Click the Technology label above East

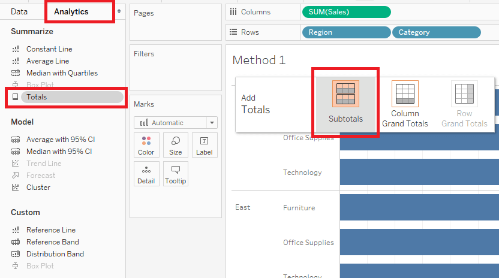(302, 173)
